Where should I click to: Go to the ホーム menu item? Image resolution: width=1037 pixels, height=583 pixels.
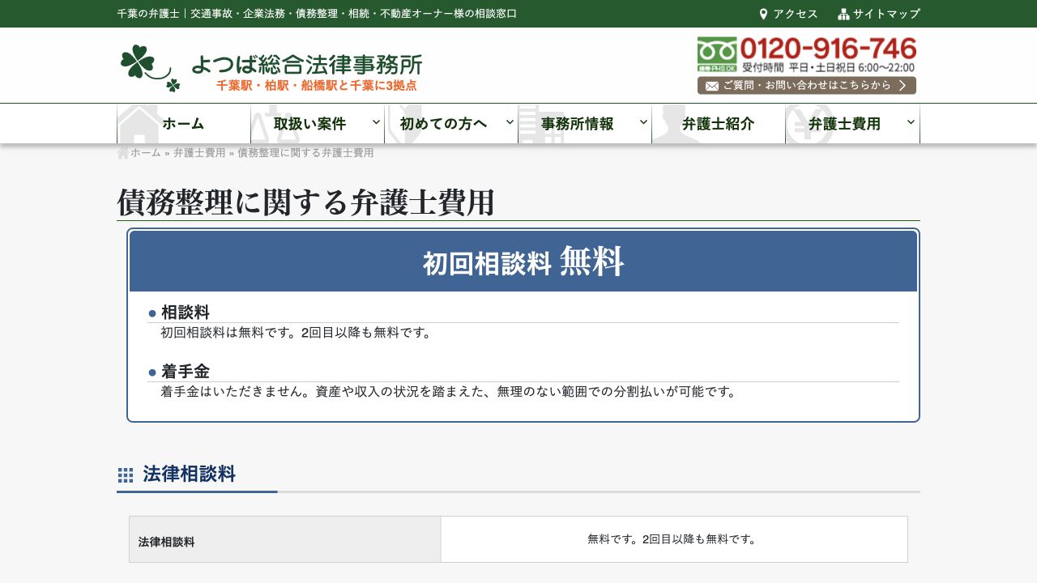[184, 124]
